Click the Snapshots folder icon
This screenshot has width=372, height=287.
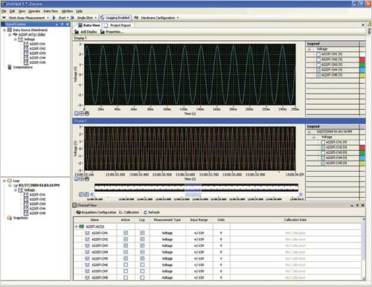point(10,218)
